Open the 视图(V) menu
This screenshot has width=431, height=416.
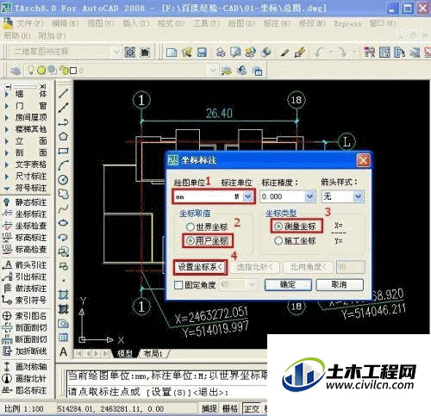(101, 23)
